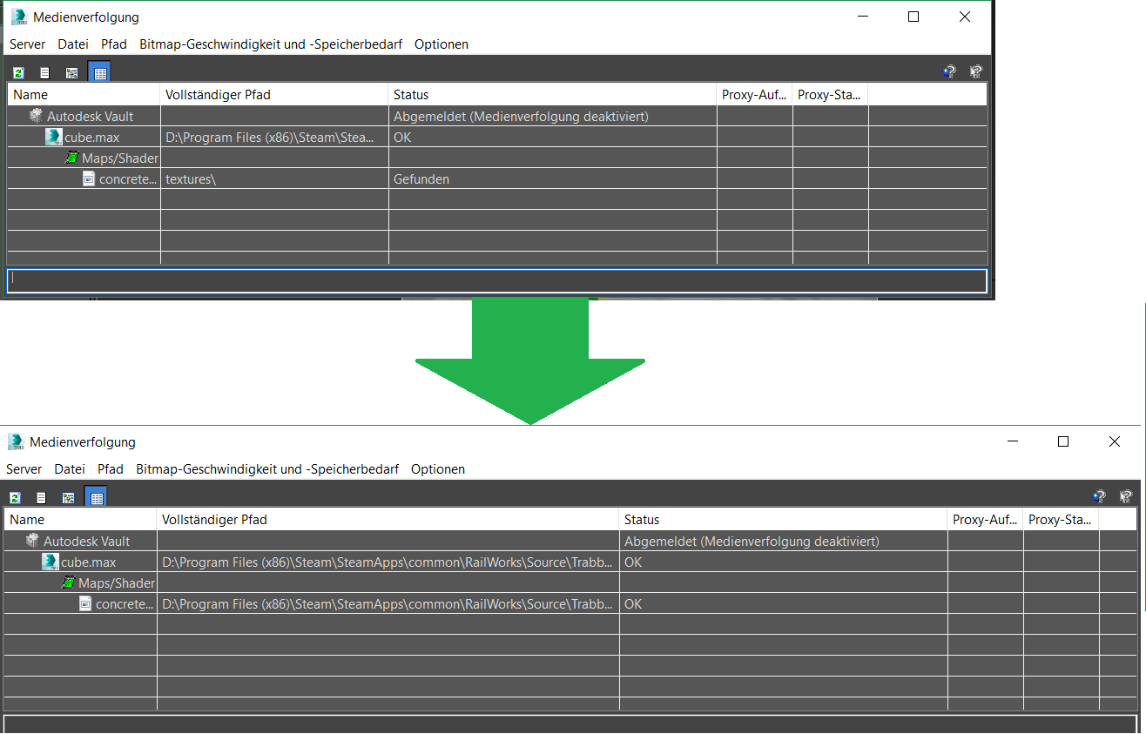Open Optionen menu in upper window
The width and height of the screenshot is (1146, 734).
(441, 44)
